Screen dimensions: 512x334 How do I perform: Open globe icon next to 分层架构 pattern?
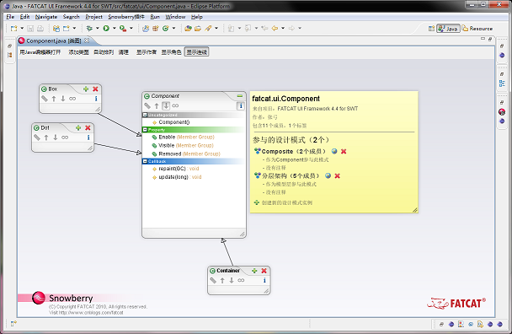(x=328, y=175)
